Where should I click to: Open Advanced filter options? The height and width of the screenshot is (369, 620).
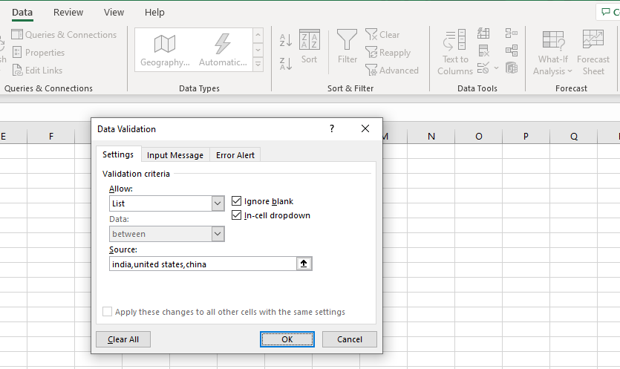(392, 70)
